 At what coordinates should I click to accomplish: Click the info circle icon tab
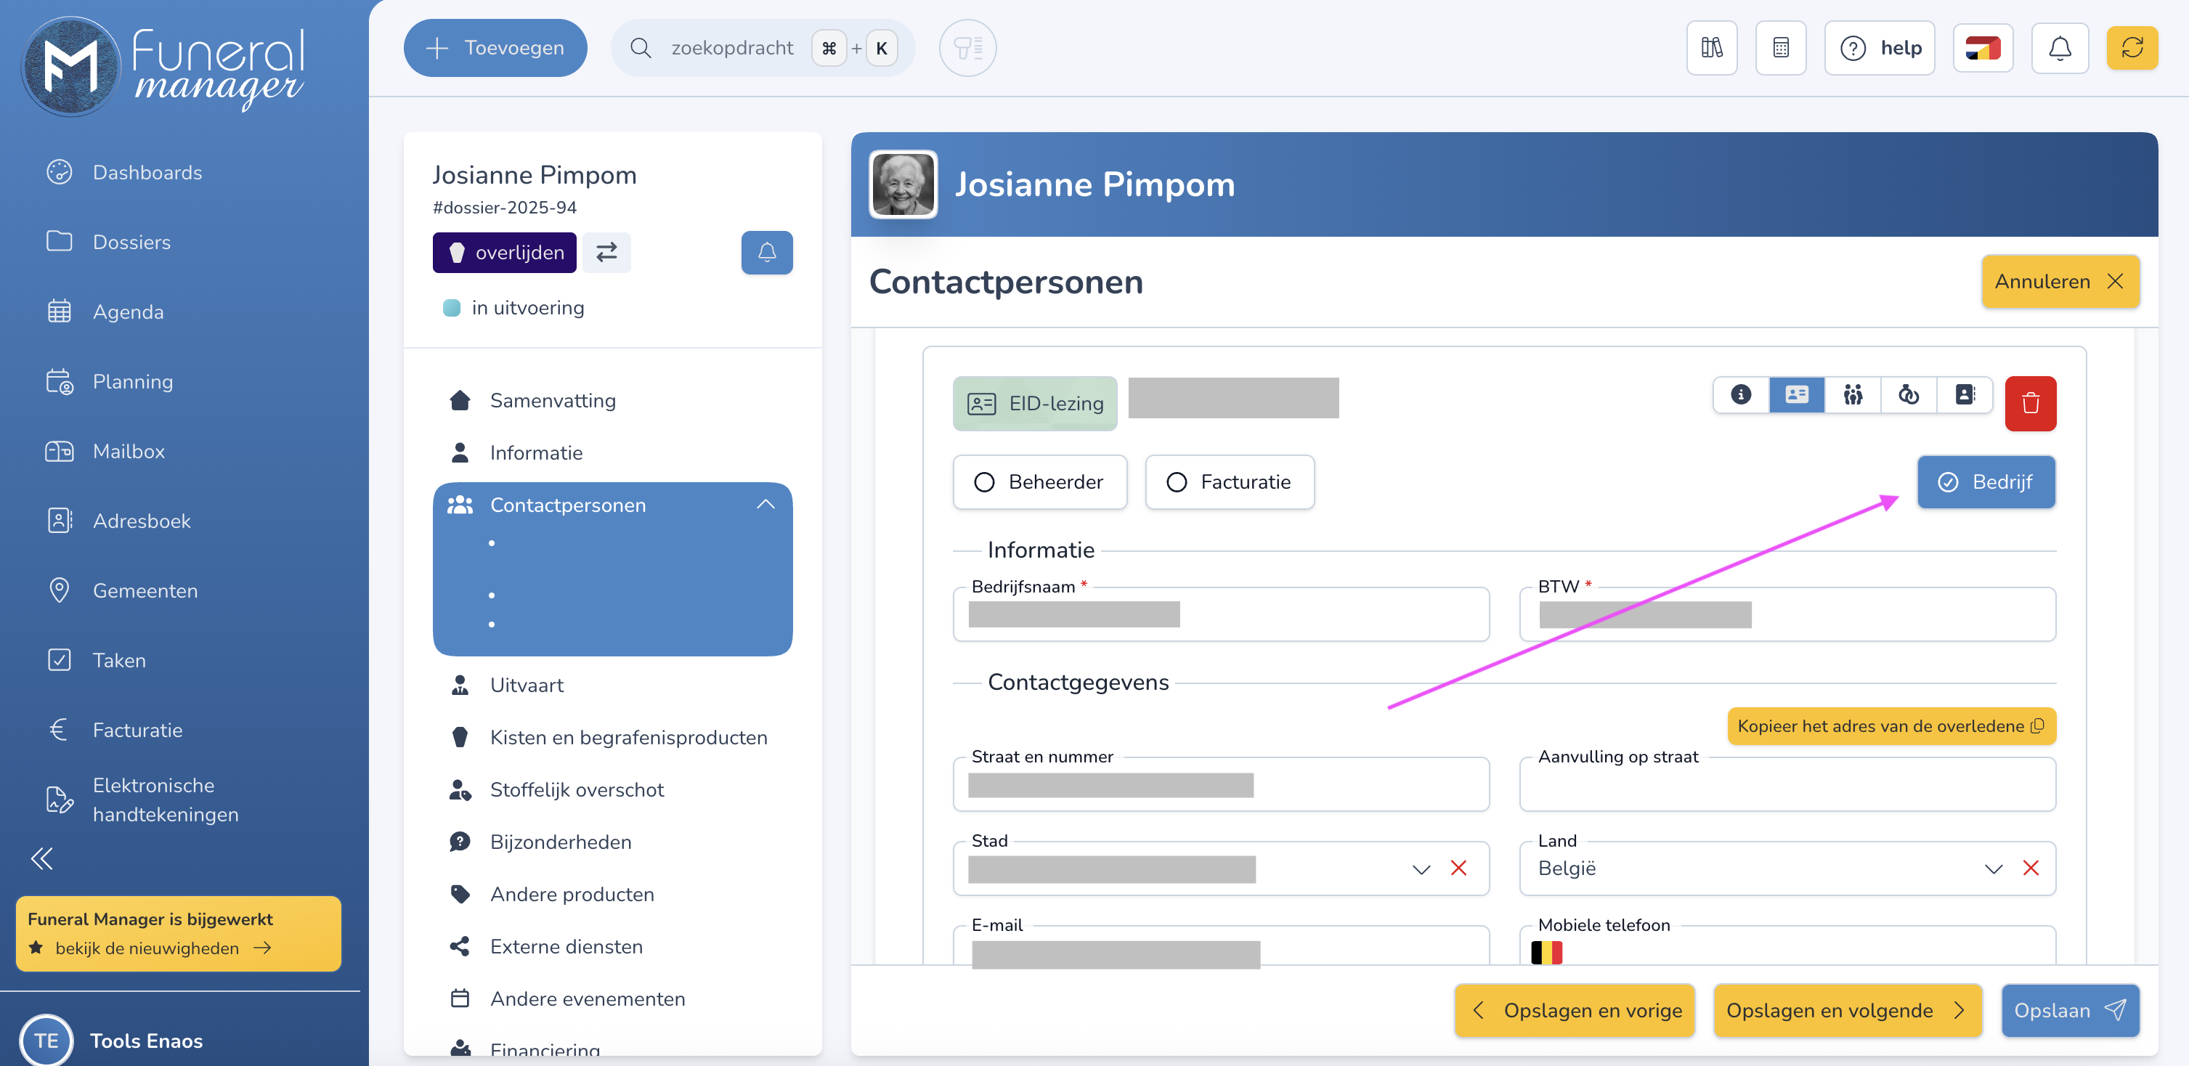pyautogui.click(x=1740, y=395)
